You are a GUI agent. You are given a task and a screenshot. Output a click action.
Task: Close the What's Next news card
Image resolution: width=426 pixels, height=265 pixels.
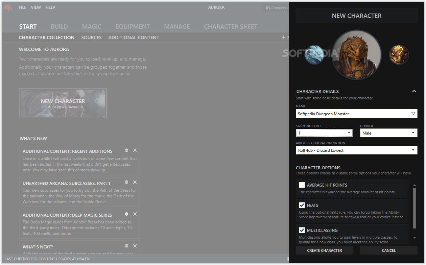(135, 246)
